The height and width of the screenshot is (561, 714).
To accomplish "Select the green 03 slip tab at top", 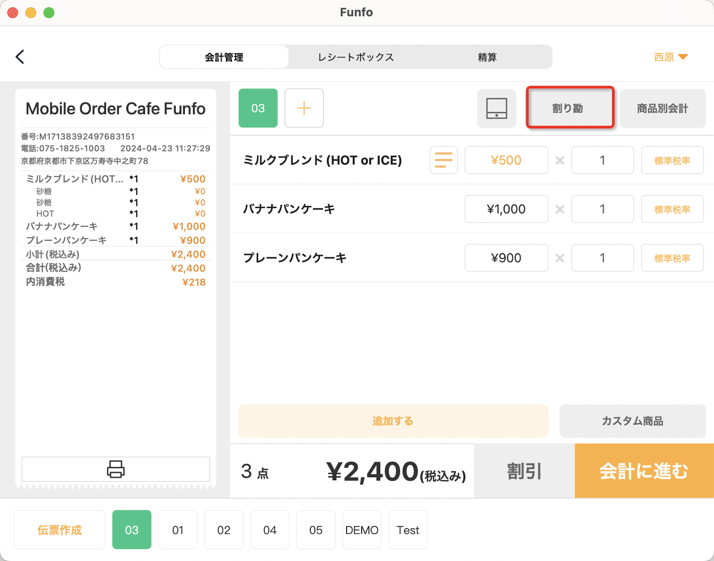I will coord(258,108).
